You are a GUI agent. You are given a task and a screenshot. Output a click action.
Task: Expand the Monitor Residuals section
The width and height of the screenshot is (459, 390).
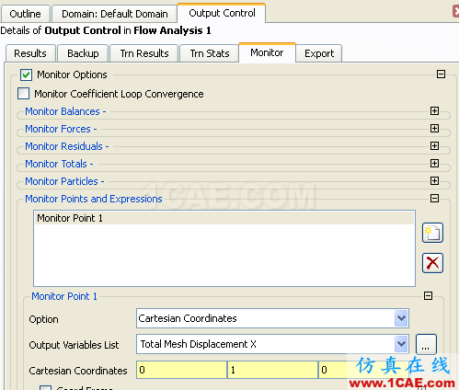(x=434, y=146)
